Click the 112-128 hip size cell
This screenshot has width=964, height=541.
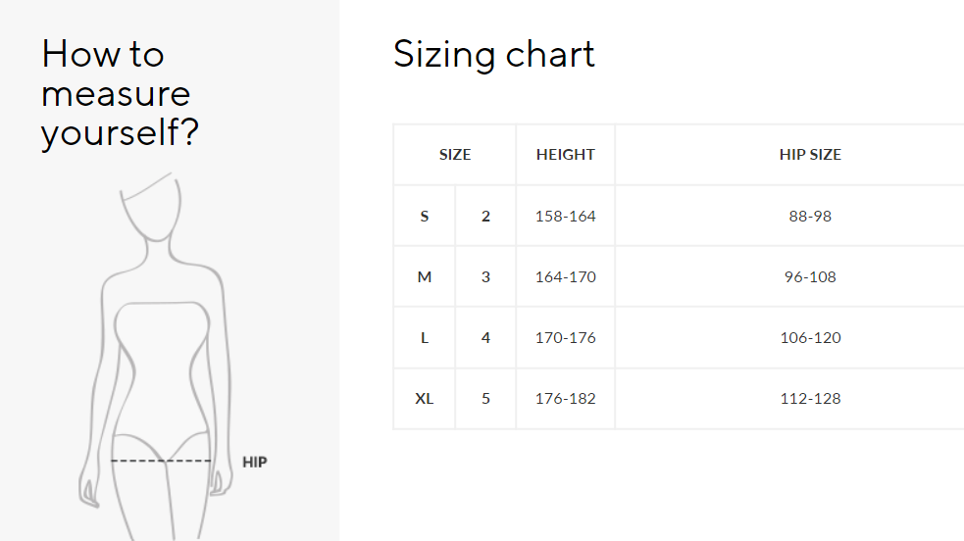coord(810,398)
